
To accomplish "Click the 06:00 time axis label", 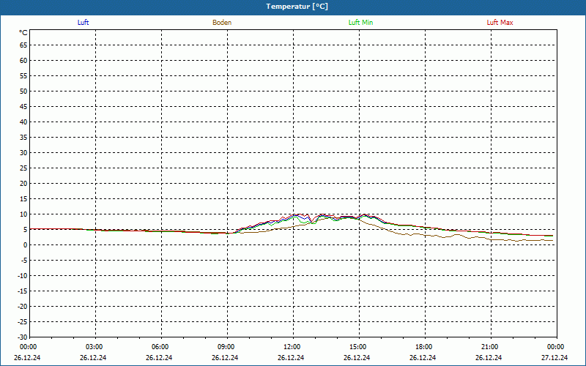I will [160, 347].
